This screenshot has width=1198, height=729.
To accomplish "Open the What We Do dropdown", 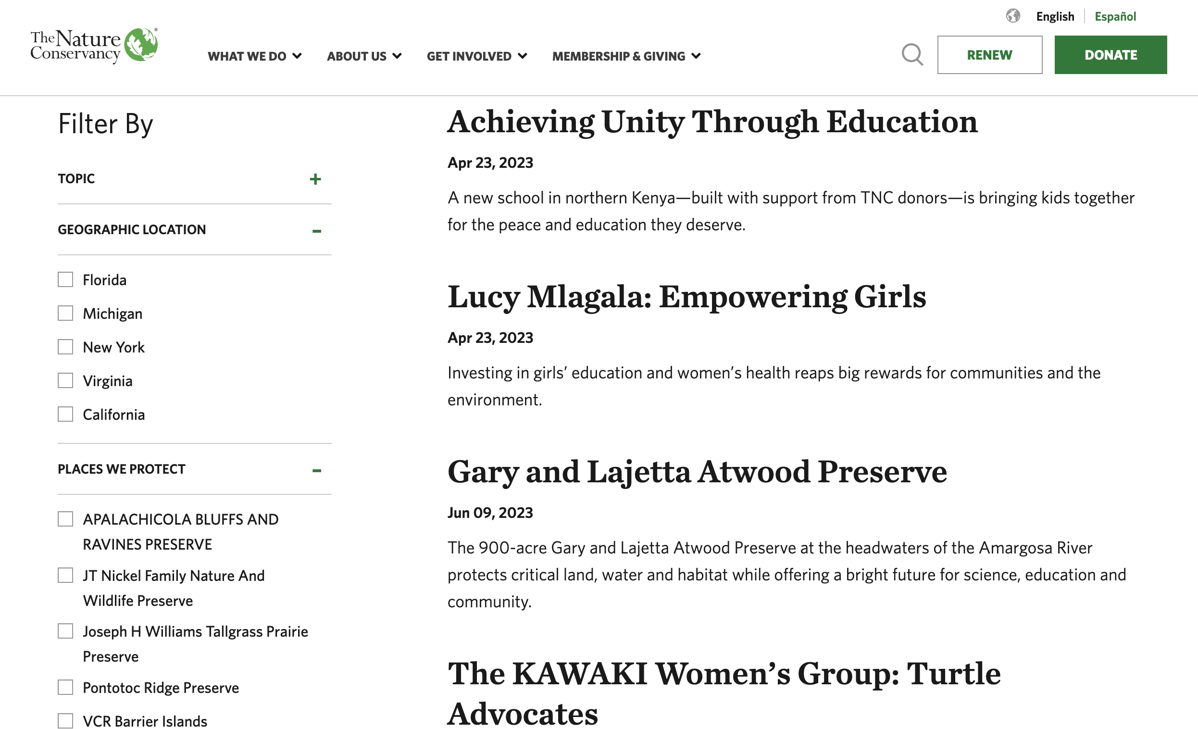I will (x=254, y=56).
